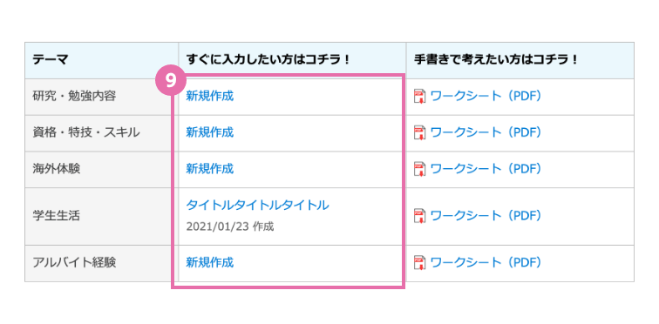Click the 学生生活 theme cell

pyautogui.click(x=102, y=217)
